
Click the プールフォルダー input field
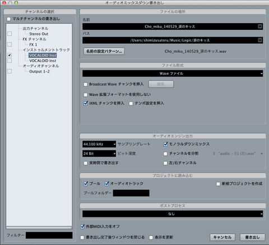click(131, 193)
